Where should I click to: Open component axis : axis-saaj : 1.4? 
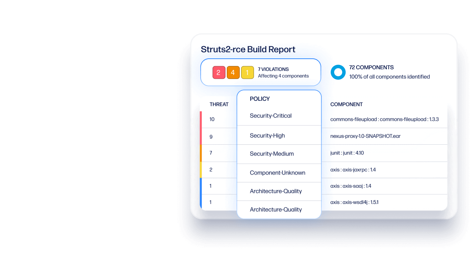pyautogui.click(x=351, y=186)
